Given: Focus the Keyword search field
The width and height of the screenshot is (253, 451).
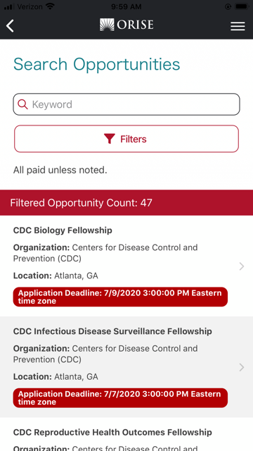Looking at the screenshot, I should [126, 104].
